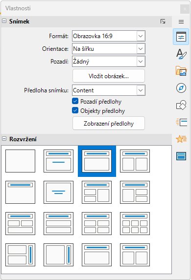Click the Rozvržení section title

pyautogui.click(x=23, y=139)
